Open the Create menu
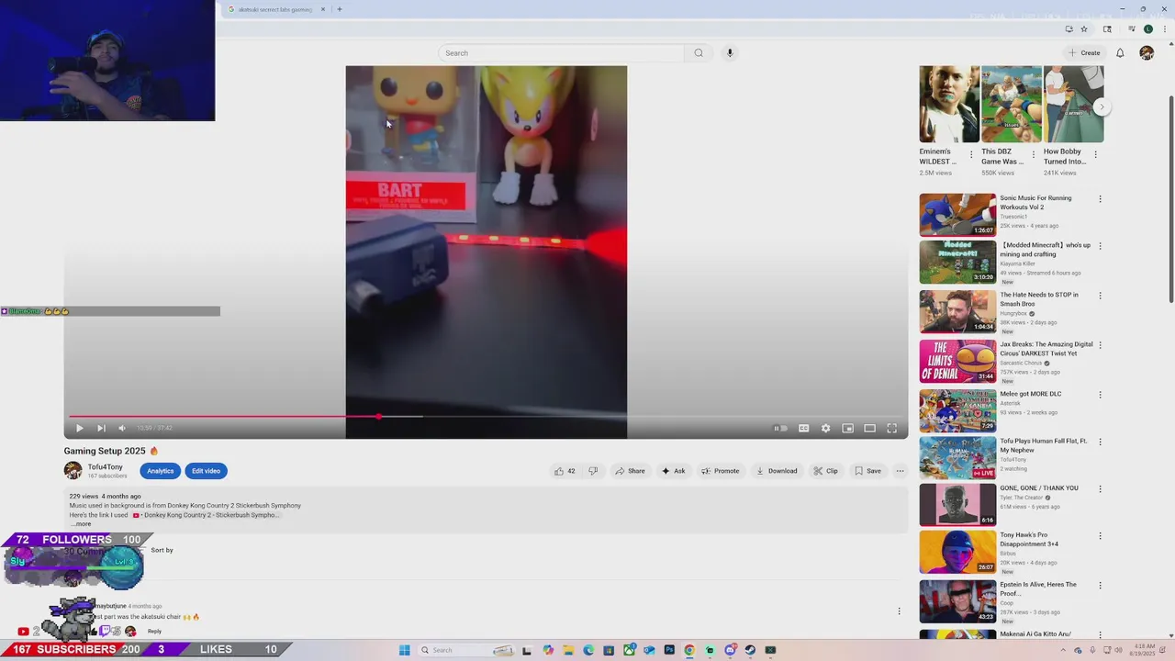The width and height of the screenshot is (1175, 661). tap(1084, 53)
